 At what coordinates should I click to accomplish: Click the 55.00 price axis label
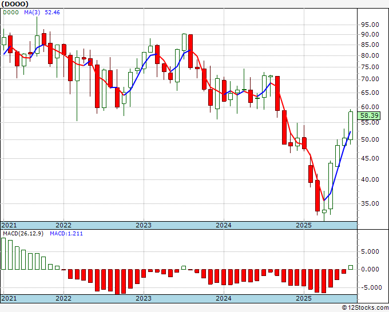(x=370, y=123)
